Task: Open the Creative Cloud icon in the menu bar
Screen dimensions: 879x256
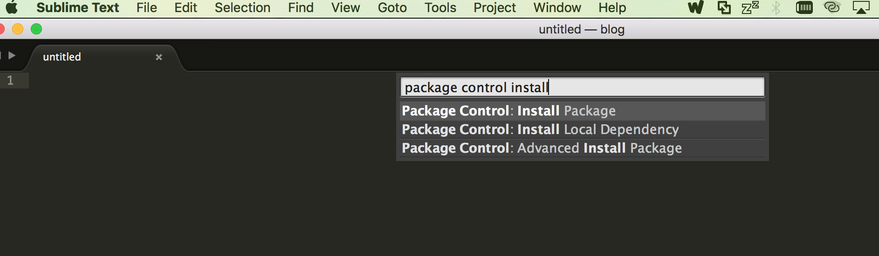Action: (832, 7)
